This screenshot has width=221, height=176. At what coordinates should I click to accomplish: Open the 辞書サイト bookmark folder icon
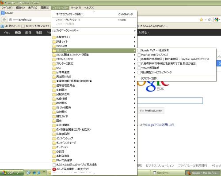pos(54,42)
